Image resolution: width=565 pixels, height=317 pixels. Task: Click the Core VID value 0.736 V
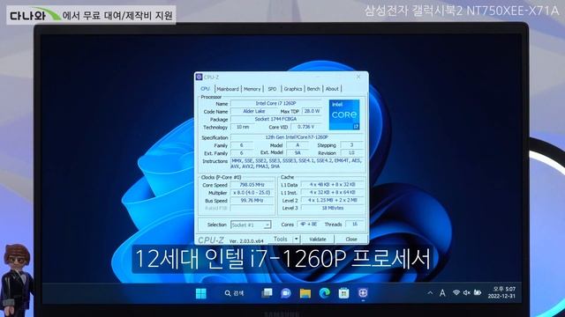[x=306, y=127]
